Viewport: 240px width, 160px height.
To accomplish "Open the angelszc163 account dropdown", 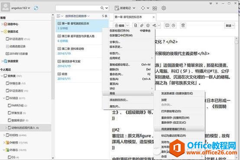I will 21,8.
